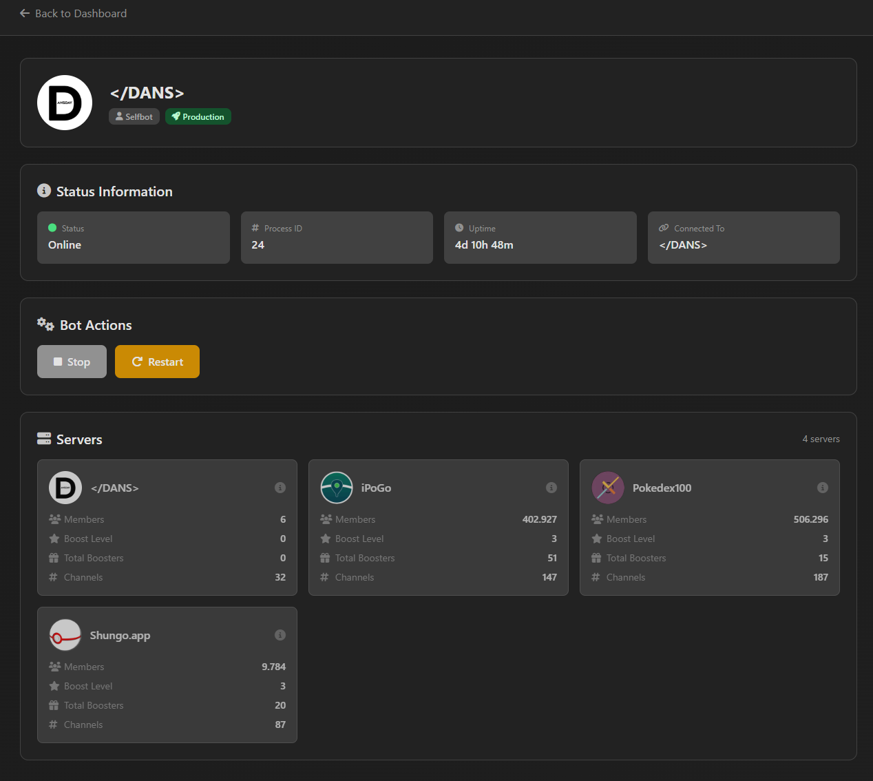Viewport: 873px width, 781px height.
Task: Click the 'iPoGo' server name
Action: coord(376,488)
